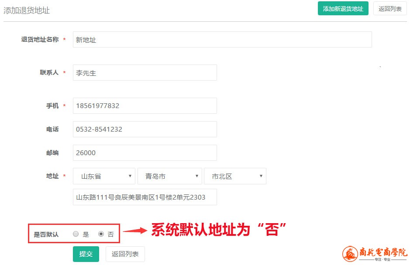410x265 pixels.
Task: Focus the 邮编 postal code field
Action: 145,153
